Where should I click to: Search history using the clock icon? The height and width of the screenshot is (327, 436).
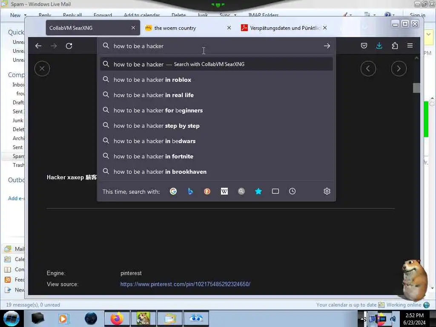coord(292,191)
